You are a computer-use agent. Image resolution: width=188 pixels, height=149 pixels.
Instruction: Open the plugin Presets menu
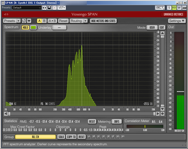coord(10,21)
